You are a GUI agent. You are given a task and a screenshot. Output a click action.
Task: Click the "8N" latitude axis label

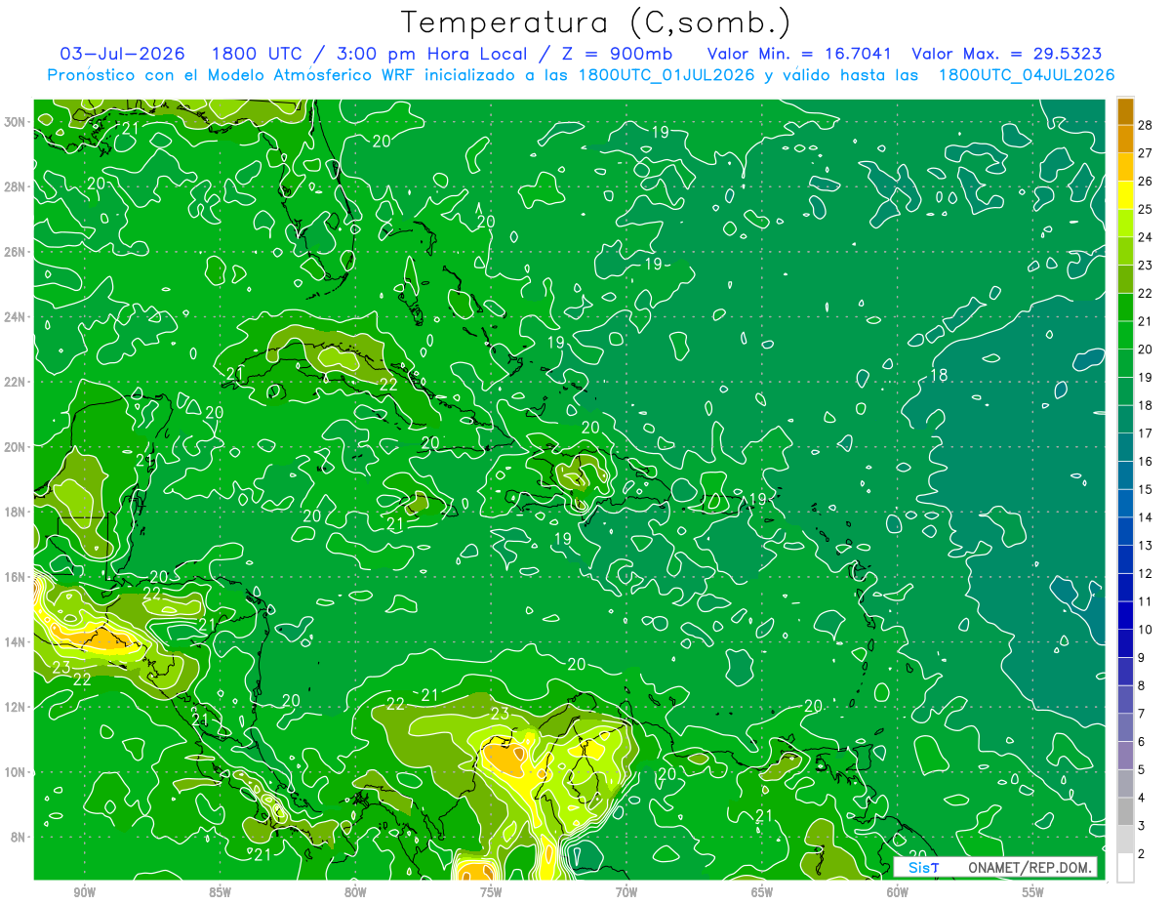19,837
